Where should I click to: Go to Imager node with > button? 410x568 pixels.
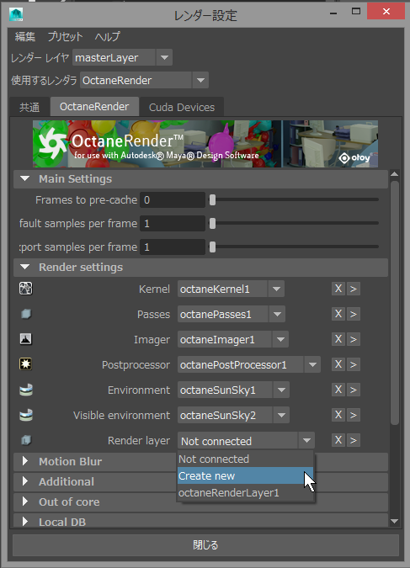pos(354,339)
